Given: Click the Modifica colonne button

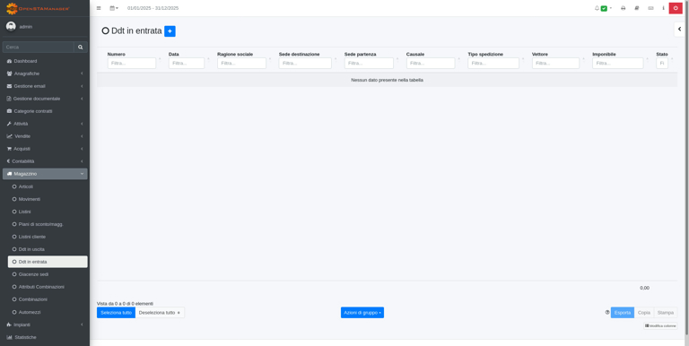Looking at the screenshot, I should click(x=660, y=325).
